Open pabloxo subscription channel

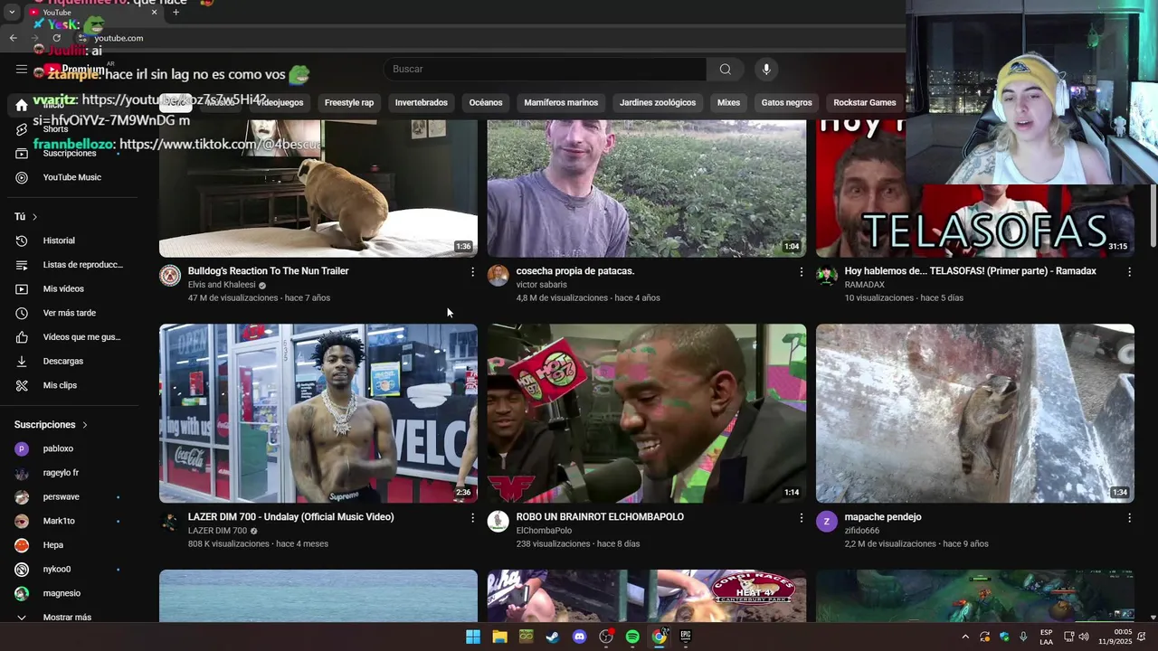coord(69,448)
